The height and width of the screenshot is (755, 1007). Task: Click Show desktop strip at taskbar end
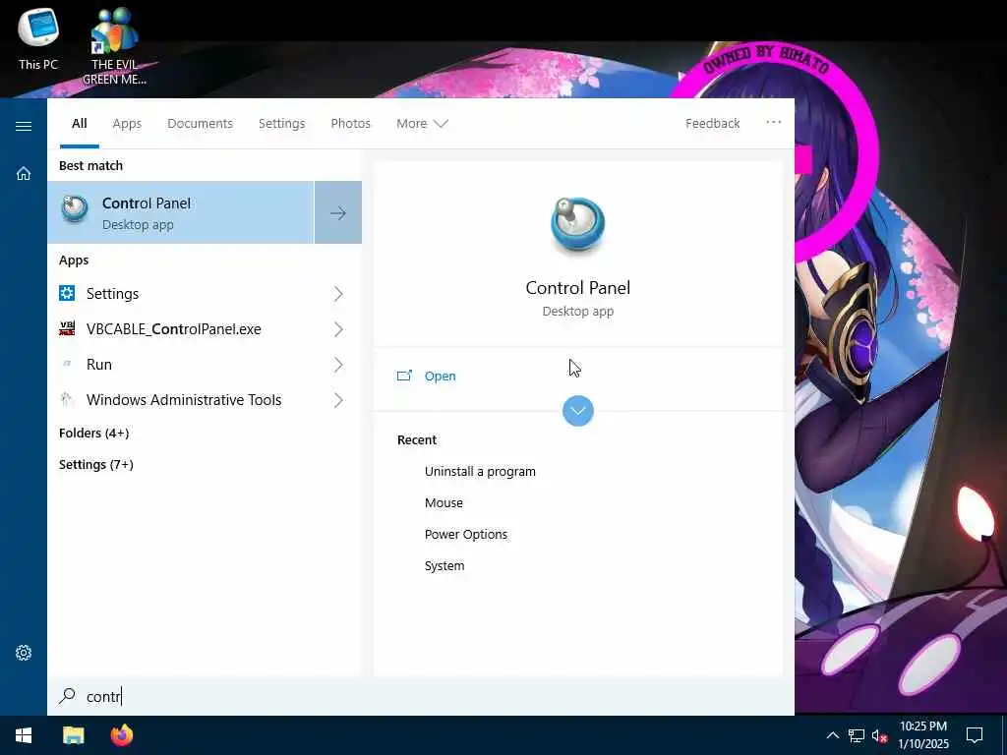point(1004,735)
